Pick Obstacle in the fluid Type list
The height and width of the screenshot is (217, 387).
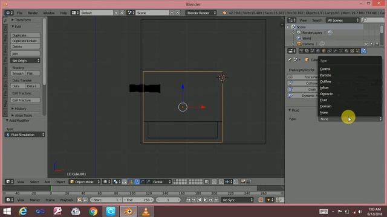pyautogui.click(x=350, y=94)
